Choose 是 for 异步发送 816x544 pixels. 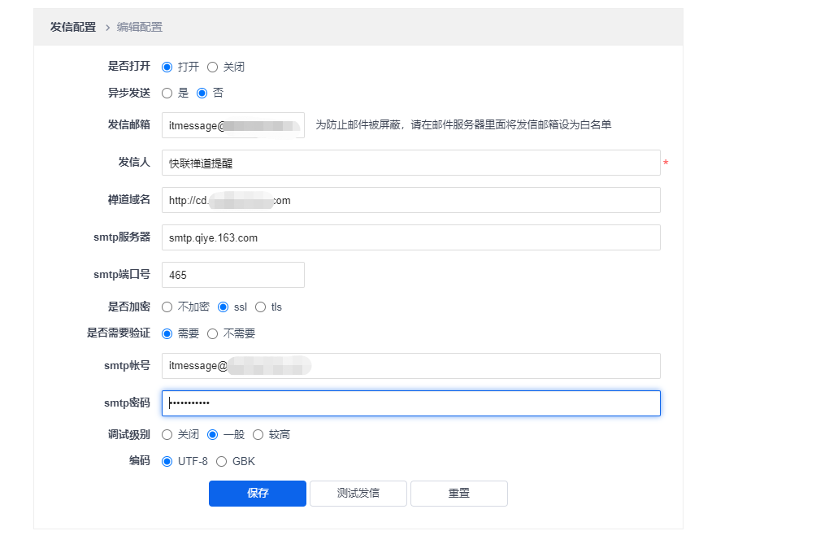(167, 93)
